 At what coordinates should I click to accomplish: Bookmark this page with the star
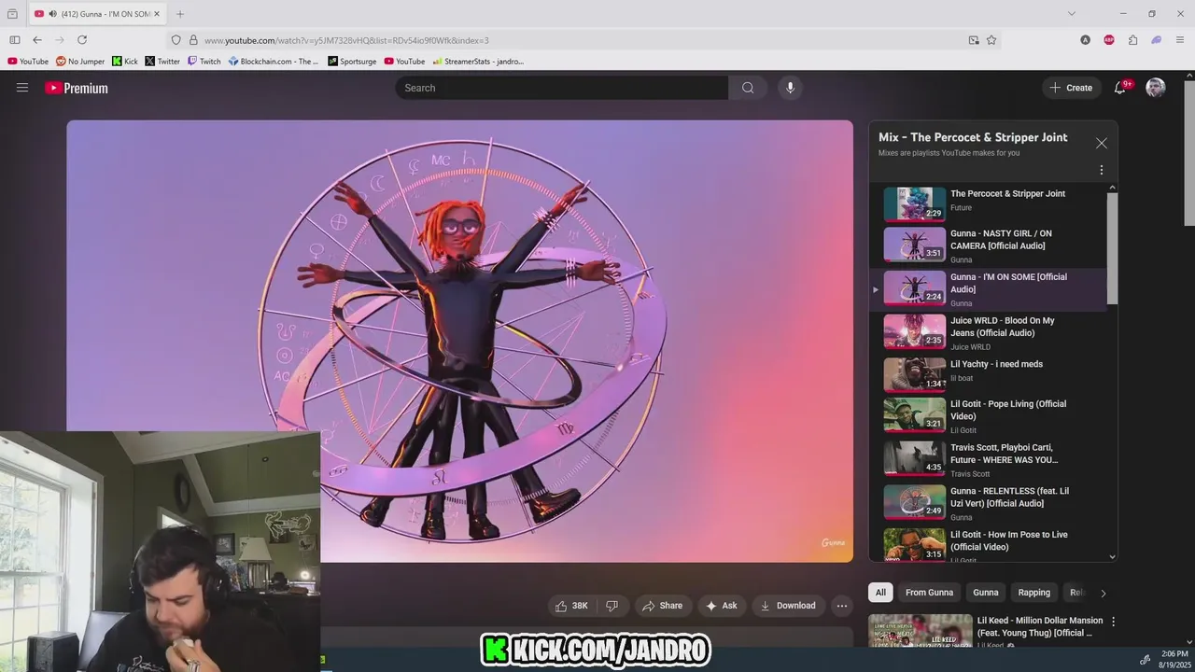[991, 40]
